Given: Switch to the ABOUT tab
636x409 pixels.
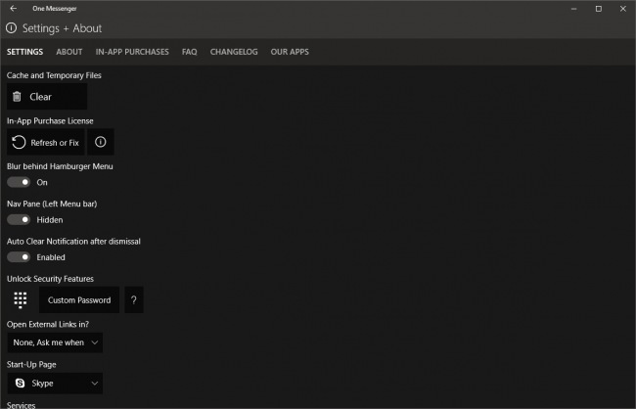Looking at the screenshot, I should tap(69, 52).
